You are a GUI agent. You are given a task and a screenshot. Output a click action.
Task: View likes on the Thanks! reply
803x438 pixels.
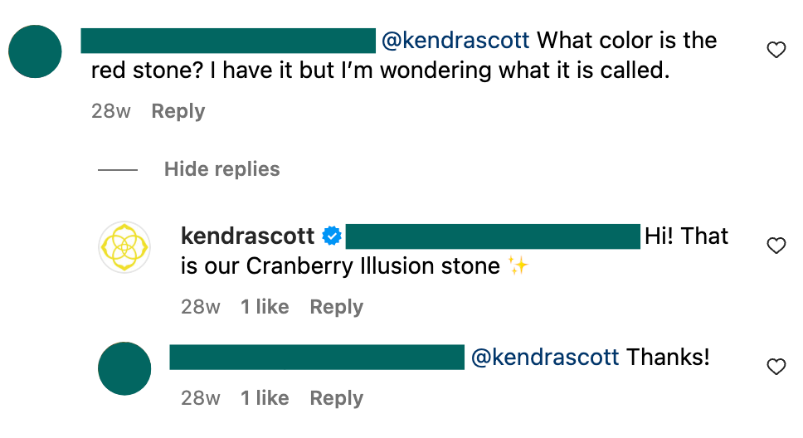pyautogui.click(x=265, y=398)
